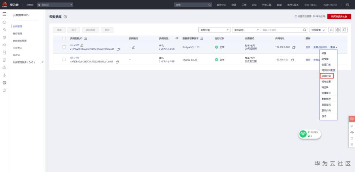
Task: Open the hw84740751 account menu
Action: click(330, 5)
